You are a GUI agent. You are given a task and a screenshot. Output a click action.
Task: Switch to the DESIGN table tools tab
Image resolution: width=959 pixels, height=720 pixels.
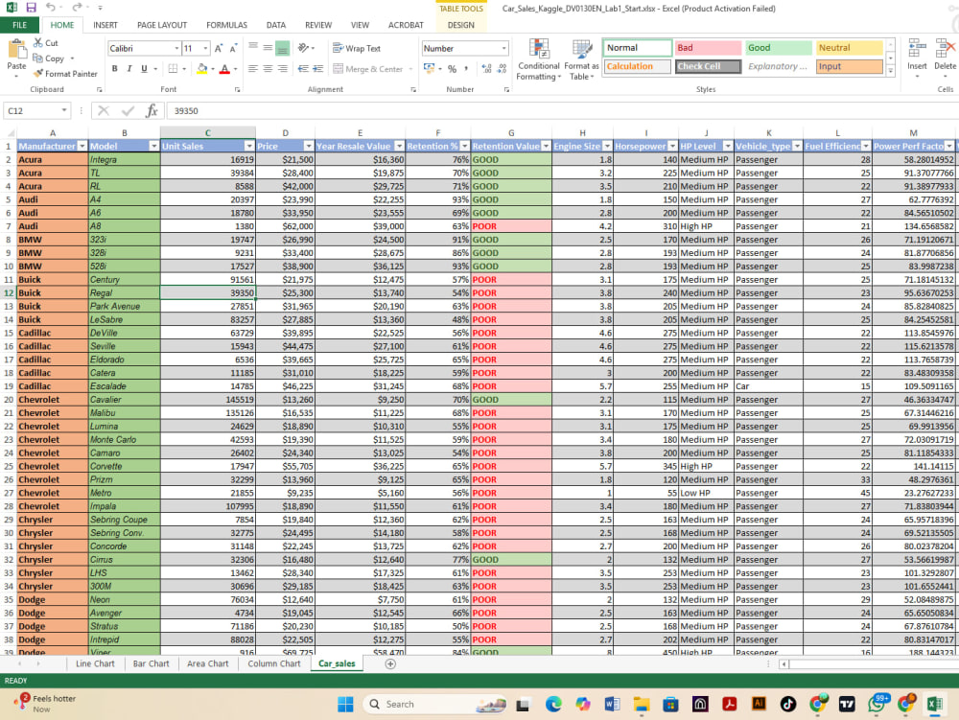[x=460, y=25]
